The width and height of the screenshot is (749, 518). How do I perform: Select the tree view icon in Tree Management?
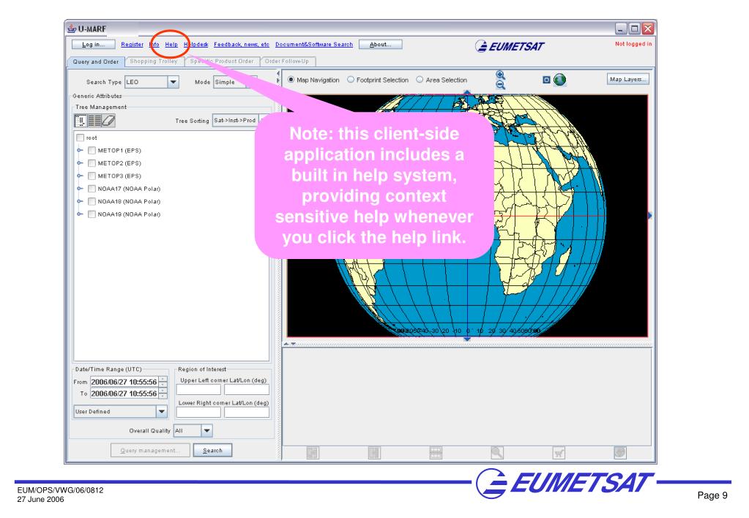[81, 121]
